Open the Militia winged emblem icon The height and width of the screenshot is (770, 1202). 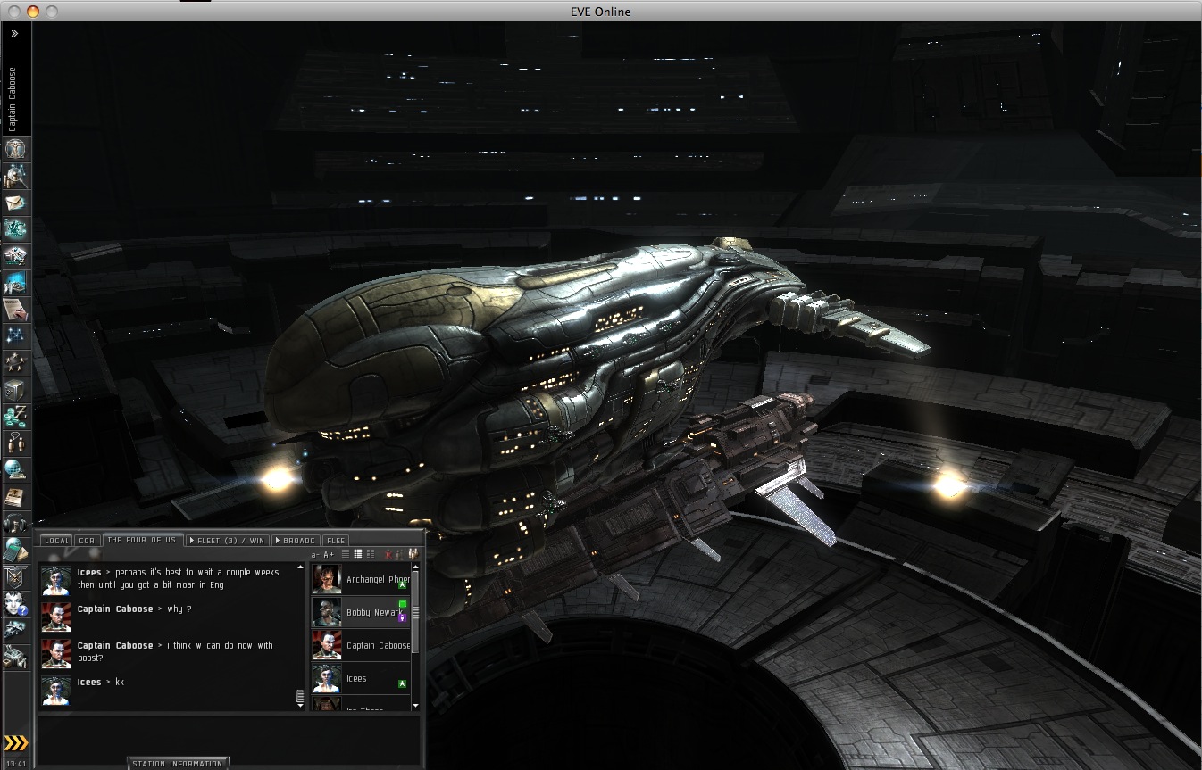pyautogui.click(x=16, y=576)
